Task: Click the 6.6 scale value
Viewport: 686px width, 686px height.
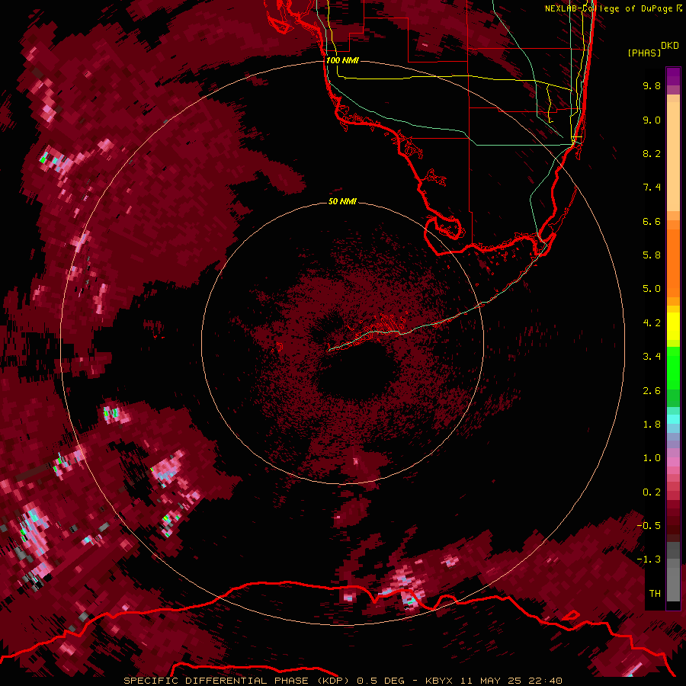Action: click(x=652, y=221)
